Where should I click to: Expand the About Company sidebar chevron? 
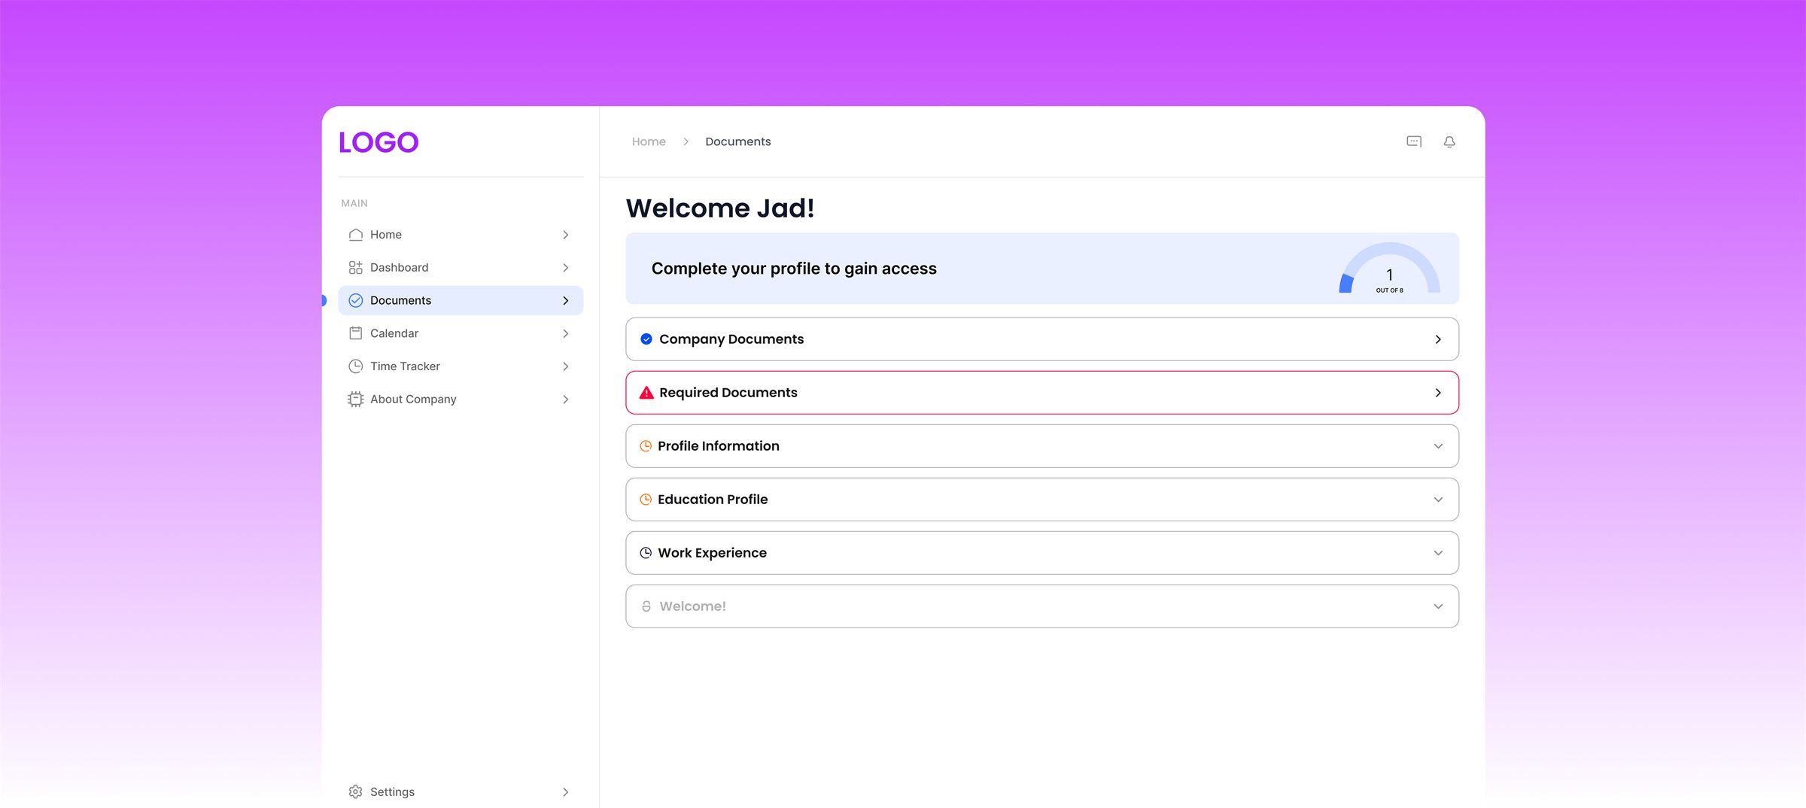[566, 399]
